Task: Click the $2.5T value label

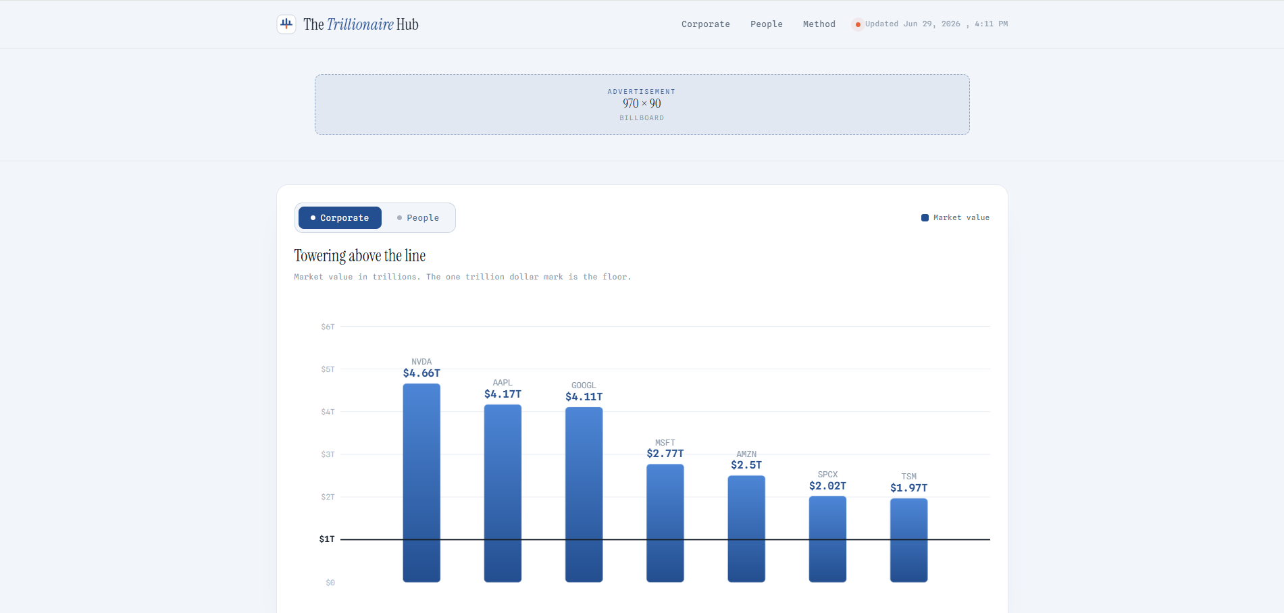Action: point(746,465)
